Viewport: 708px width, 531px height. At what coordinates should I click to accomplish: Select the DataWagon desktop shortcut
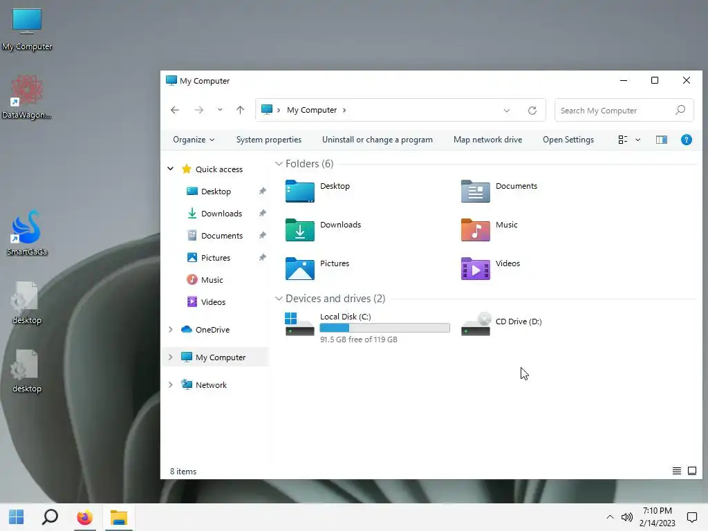[x=27, y=97]
